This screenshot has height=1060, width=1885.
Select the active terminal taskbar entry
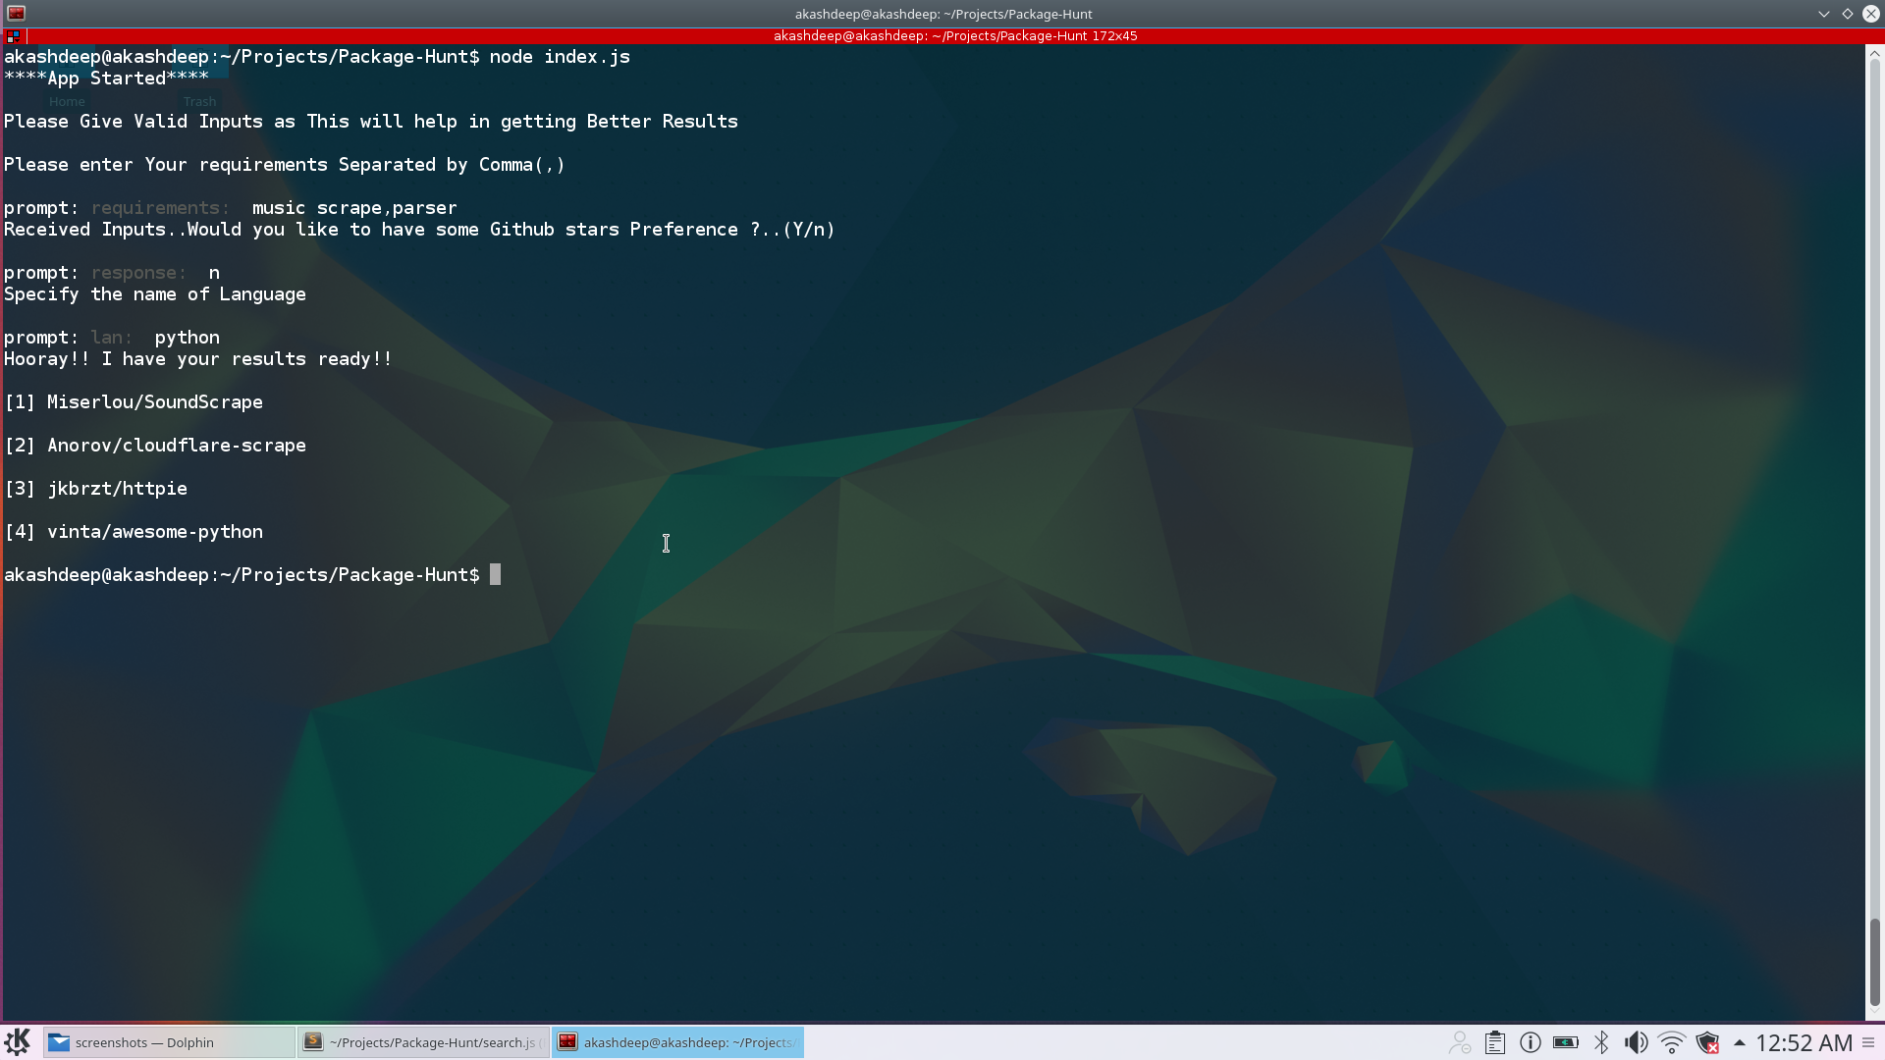677,1042
